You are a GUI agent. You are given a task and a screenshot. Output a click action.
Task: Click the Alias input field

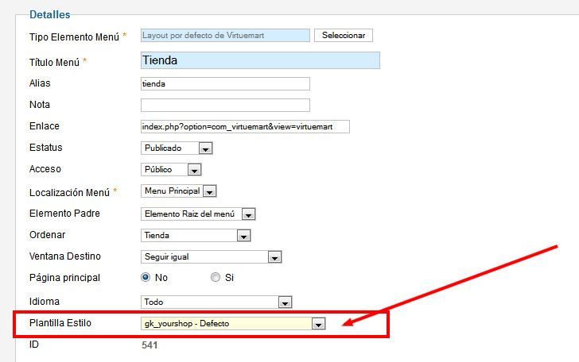point(225,83)
